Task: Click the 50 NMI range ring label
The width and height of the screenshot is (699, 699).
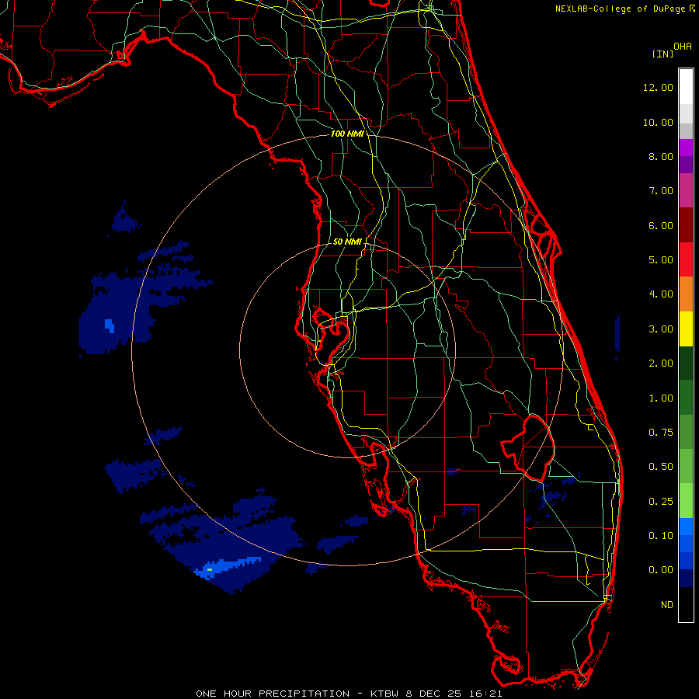Action: point(347,242)
